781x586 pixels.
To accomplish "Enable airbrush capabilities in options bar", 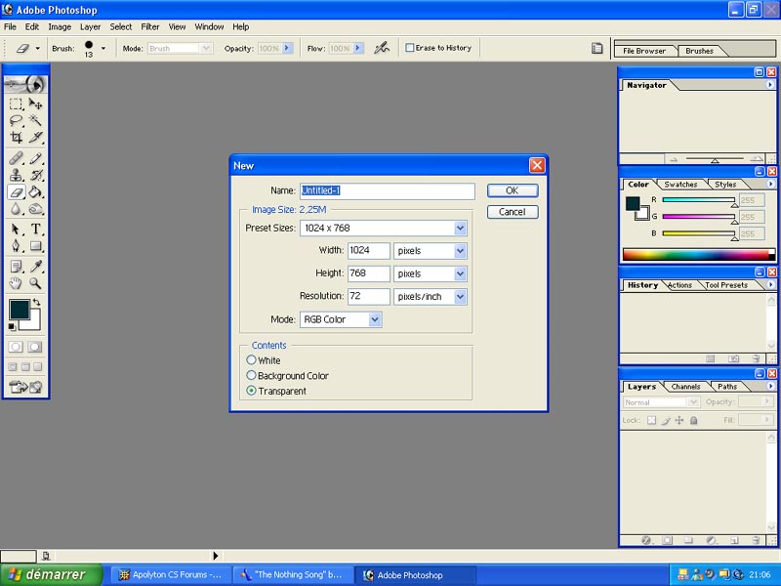I will 382,48.
